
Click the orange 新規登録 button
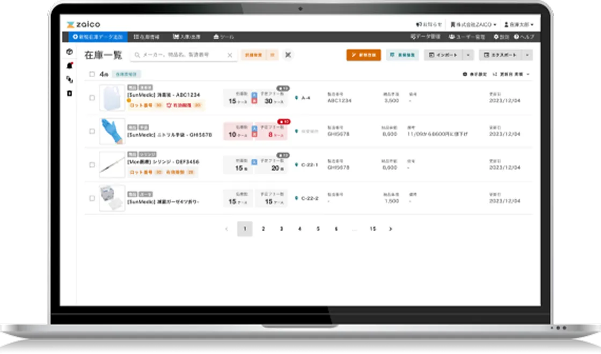point(363,55)
